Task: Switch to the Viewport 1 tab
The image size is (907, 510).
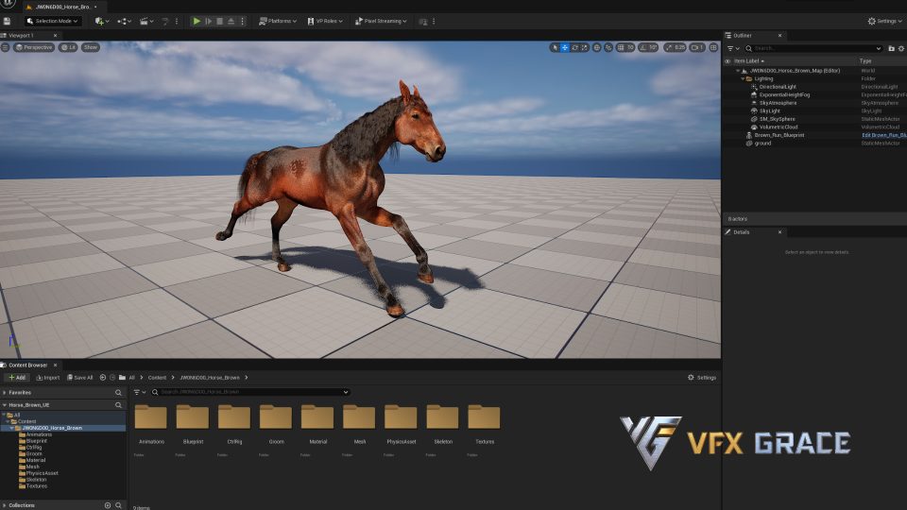Action: [22, 35]
